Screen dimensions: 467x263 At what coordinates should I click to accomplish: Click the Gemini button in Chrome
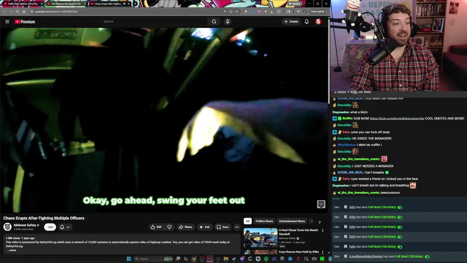[x=294, y=4]
